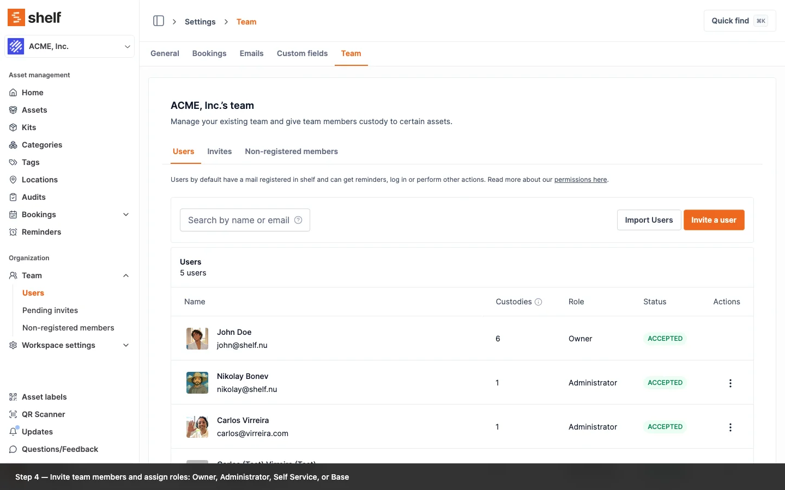Click the Shelf logo
This screenshot has width=785, height=490.
34,17
